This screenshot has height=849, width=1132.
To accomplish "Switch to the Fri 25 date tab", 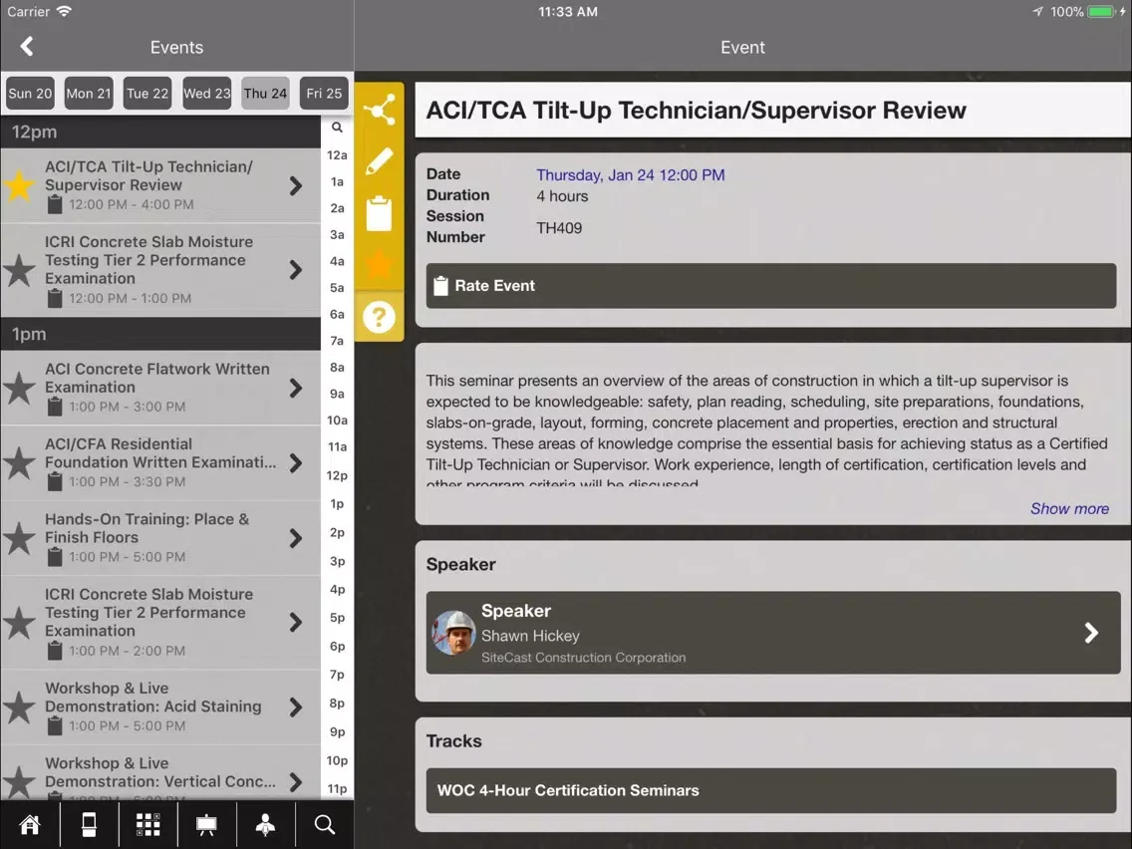I will tap(324, 93).
